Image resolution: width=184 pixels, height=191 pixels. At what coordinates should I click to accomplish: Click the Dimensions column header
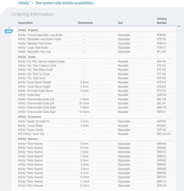click(x=85, y=23)
